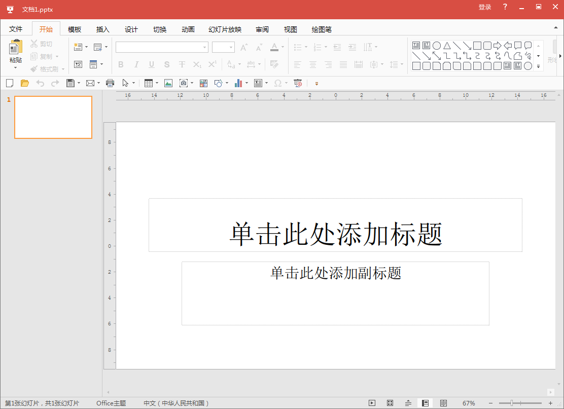Click the Print icon in quick toolbar
The width and height of the screenshot is (564, 409).
[110, 83]
